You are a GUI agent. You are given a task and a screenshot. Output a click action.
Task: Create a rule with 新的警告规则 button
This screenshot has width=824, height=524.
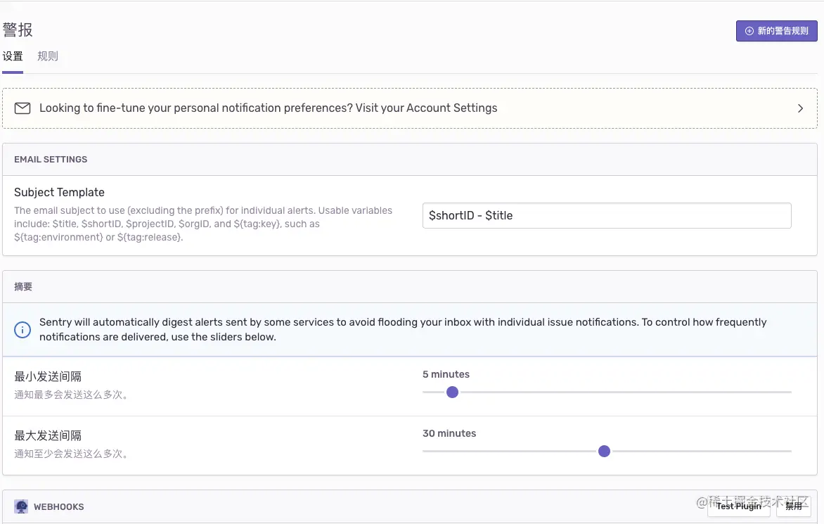776,31
